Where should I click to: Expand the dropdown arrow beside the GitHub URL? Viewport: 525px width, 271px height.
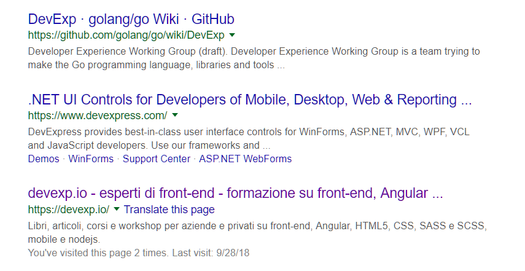(x=232, y=35)
